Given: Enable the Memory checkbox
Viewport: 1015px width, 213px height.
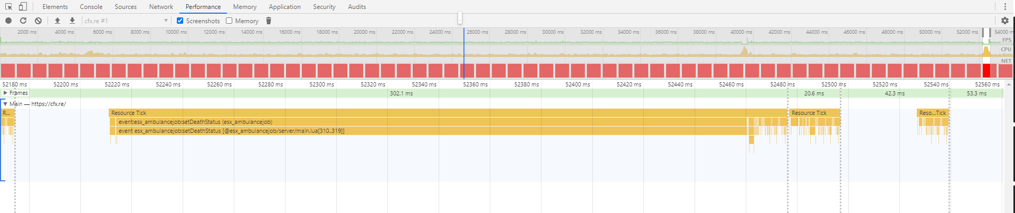Looking at the screenshot, I should 229,21.
